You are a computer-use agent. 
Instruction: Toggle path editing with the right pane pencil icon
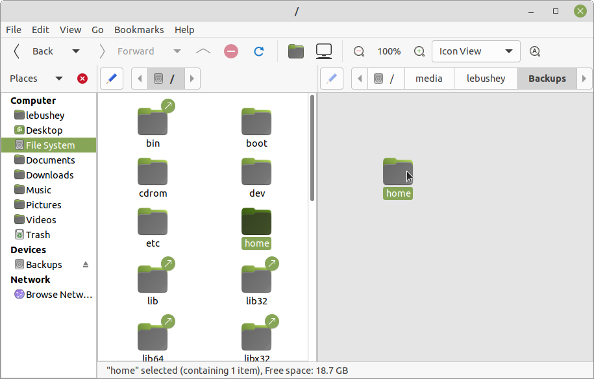(332, 78)
